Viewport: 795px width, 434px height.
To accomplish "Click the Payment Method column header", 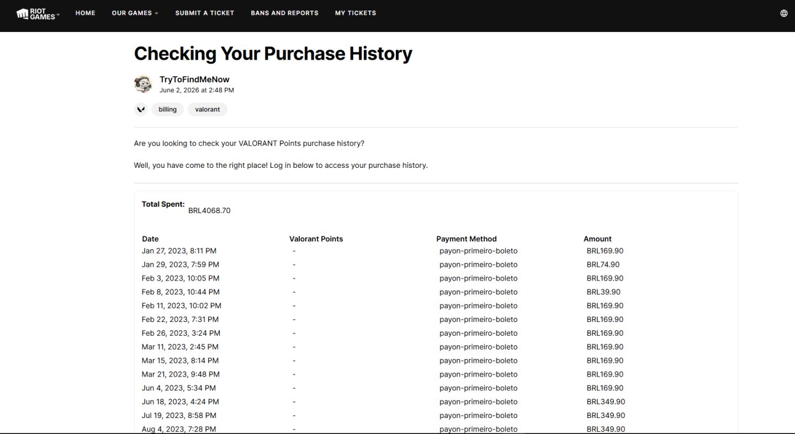I will click(x=467, y=239).
